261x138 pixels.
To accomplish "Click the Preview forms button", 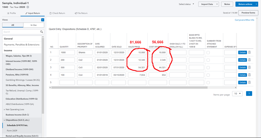I will pos(248,13).
